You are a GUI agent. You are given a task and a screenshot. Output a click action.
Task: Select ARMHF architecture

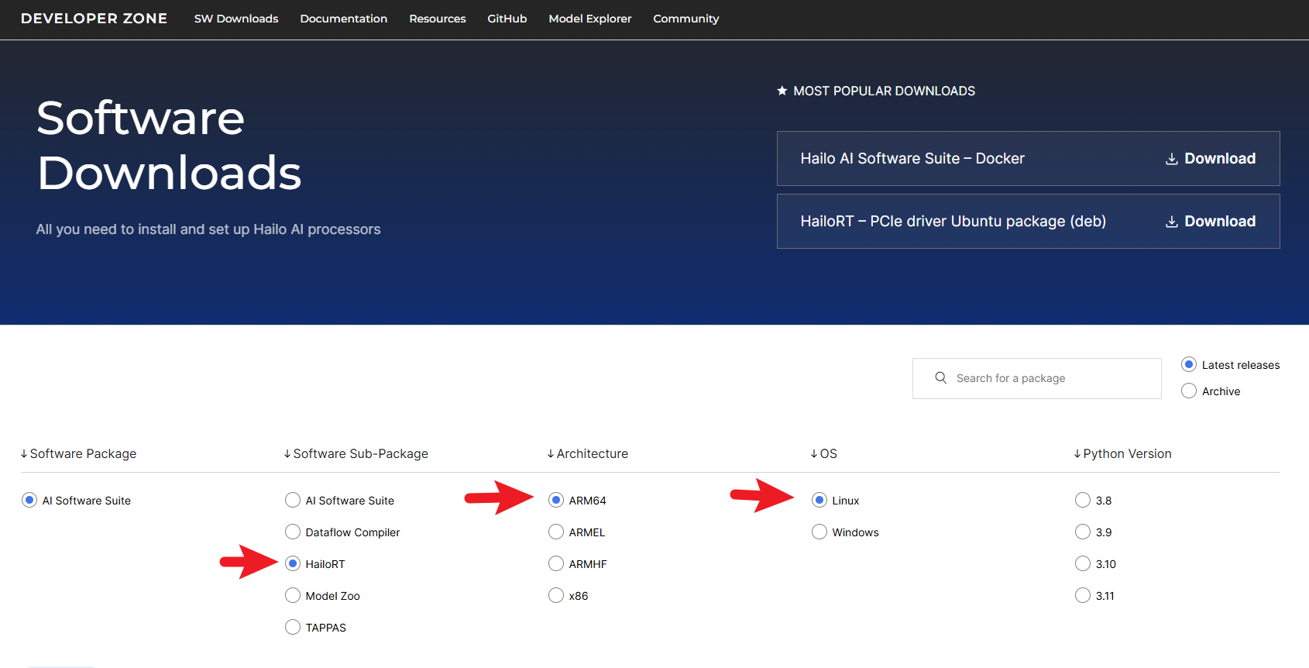[x=556, y=563]
